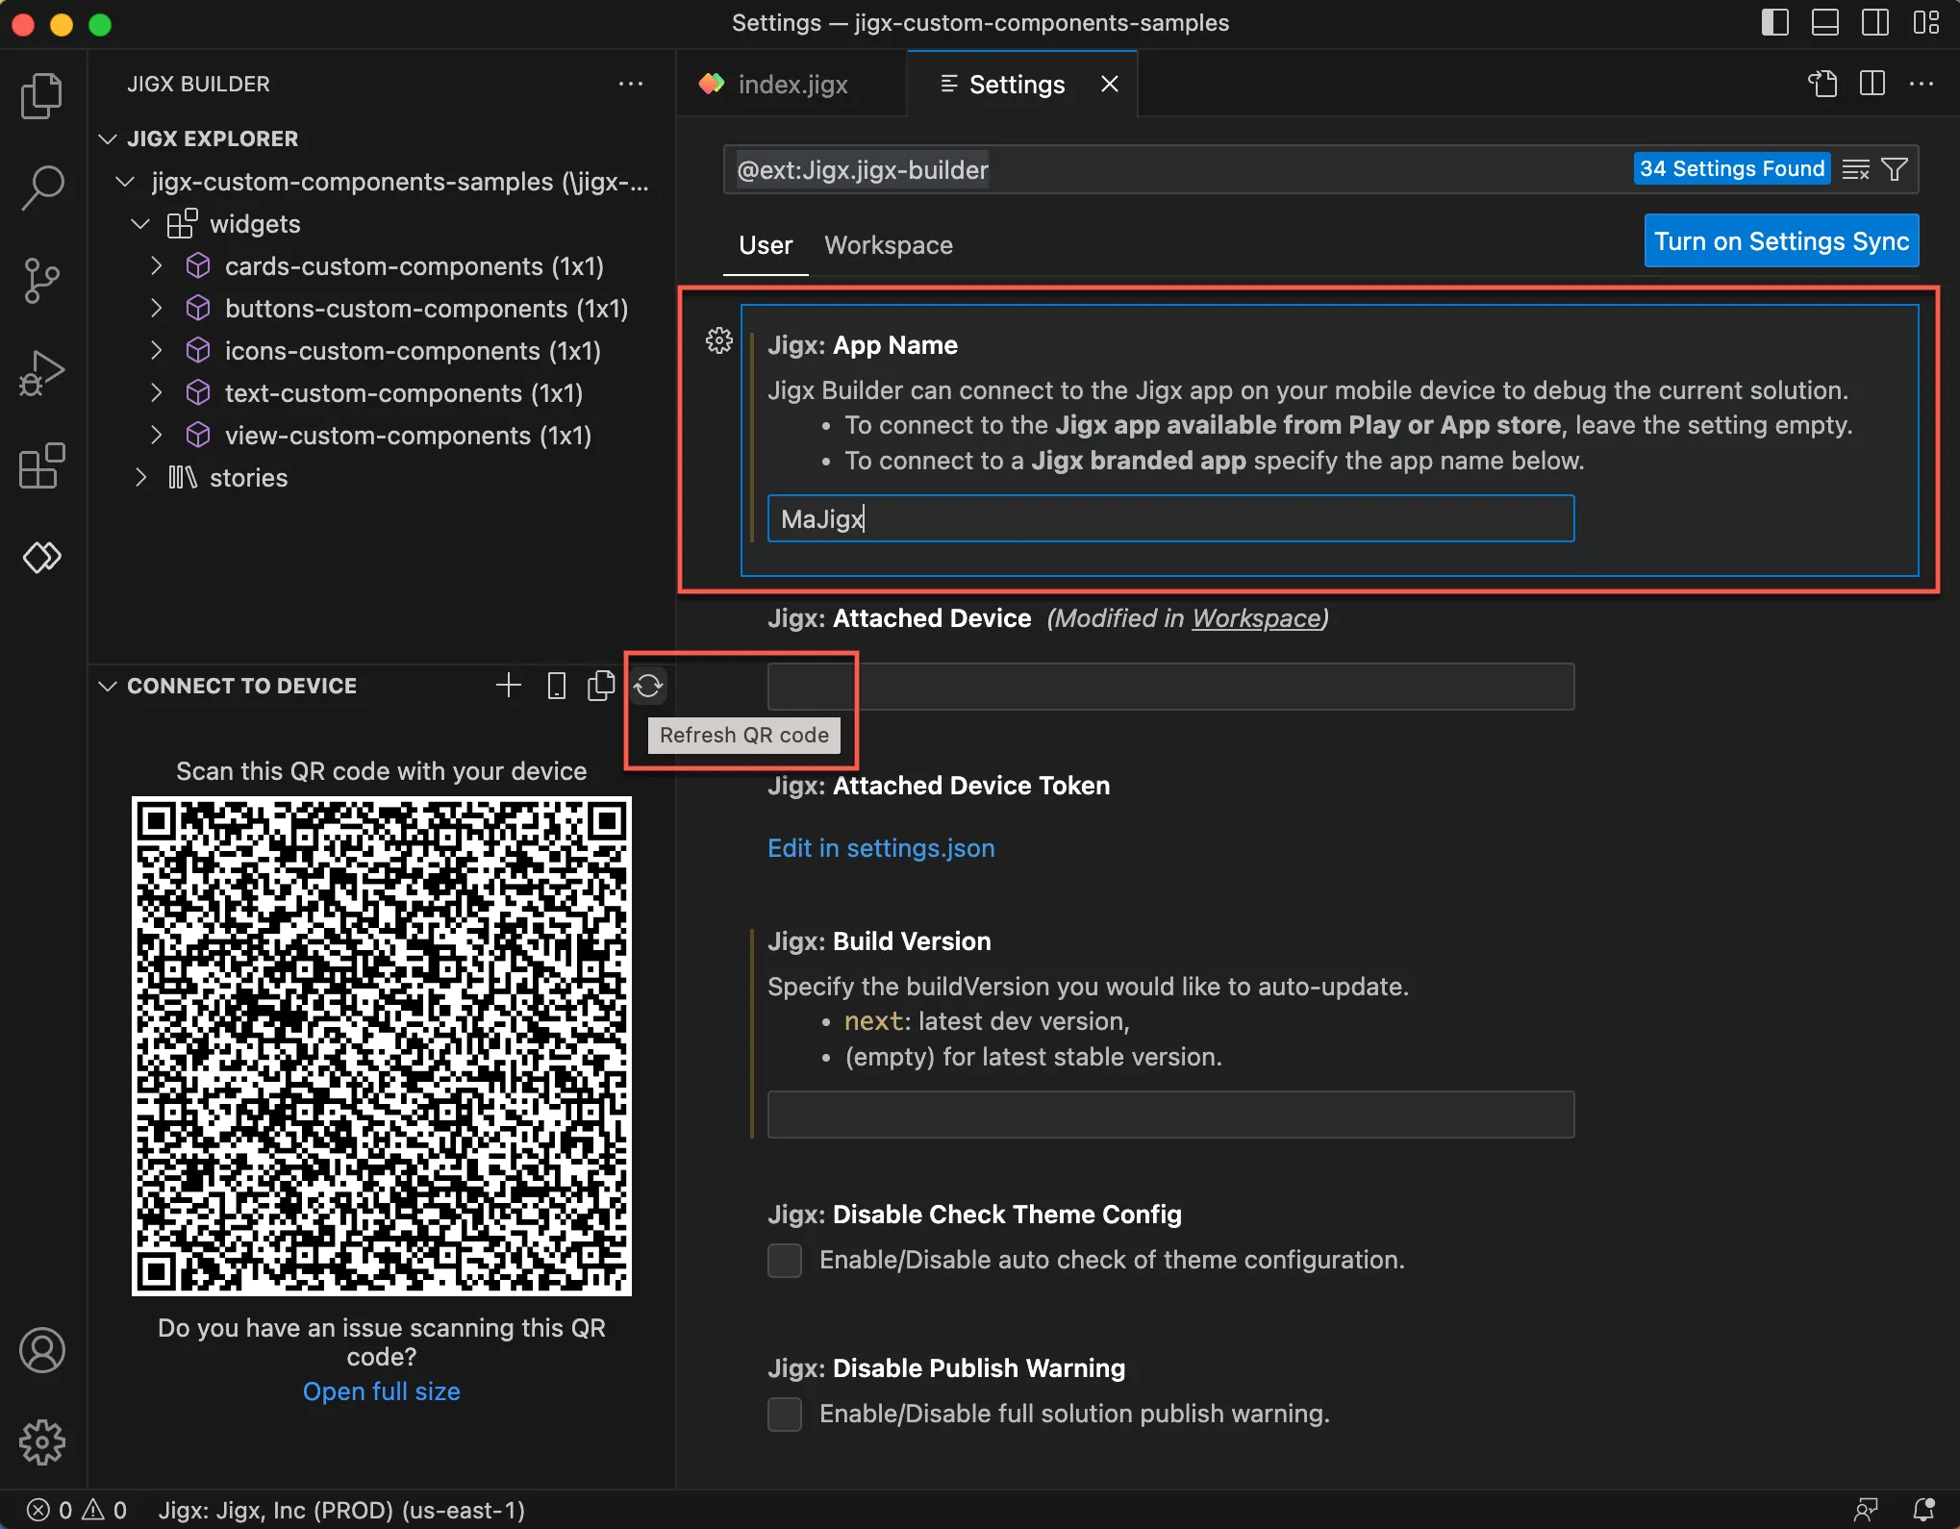Open the Manage gear in activity bar
Viewport: 1960px width, 1529px height.
[x=41, y=1441]
